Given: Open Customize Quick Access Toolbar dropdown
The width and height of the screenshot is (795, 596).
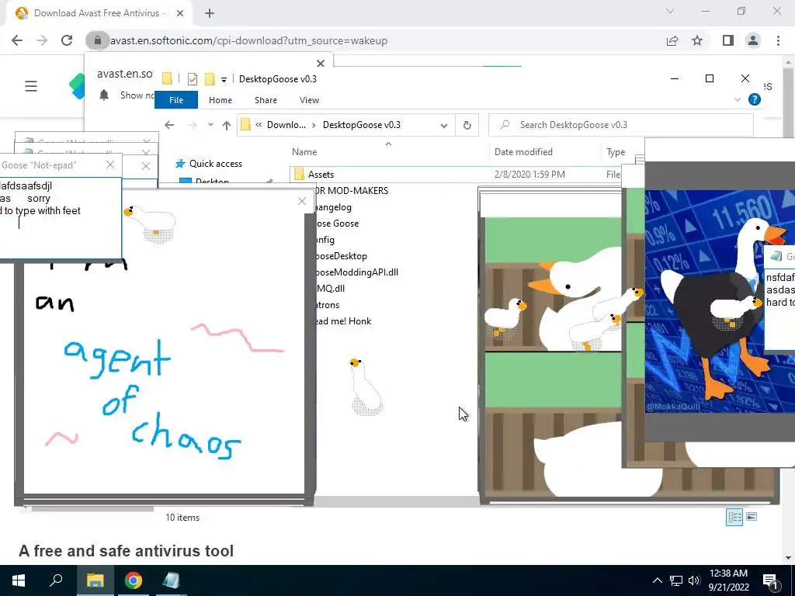Looking at the screenshot, I should pos(224,80).
